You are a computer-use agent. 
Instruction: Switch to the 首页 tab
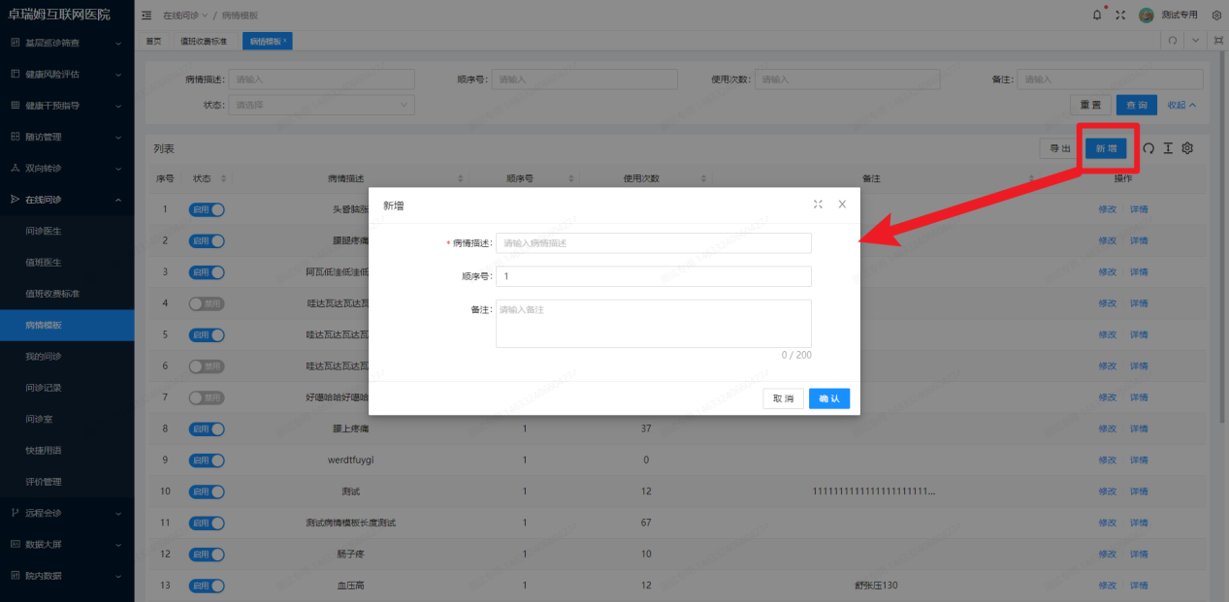coord(154,40)
